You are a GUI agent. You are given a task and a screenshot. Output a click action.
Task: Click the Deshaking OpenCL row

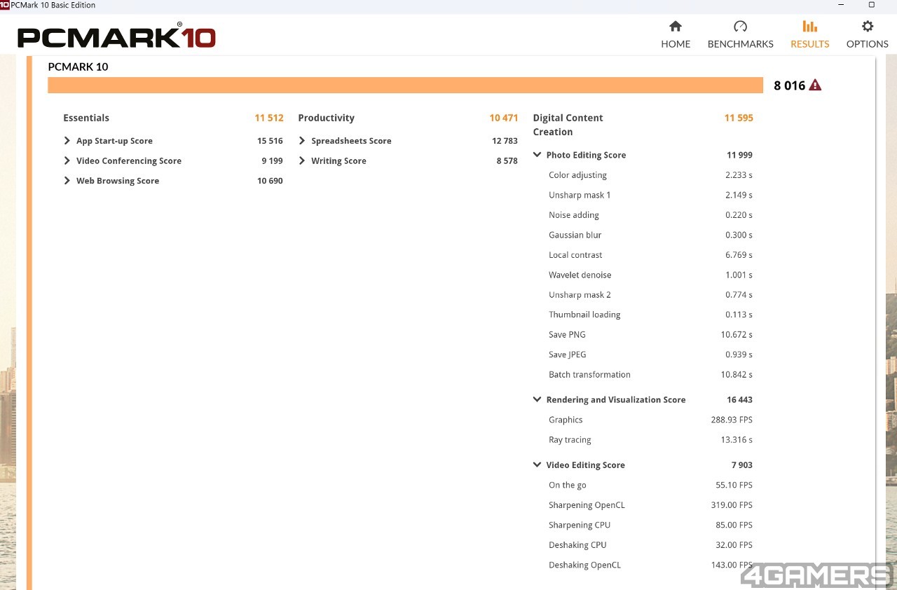[x=650, y=565]
